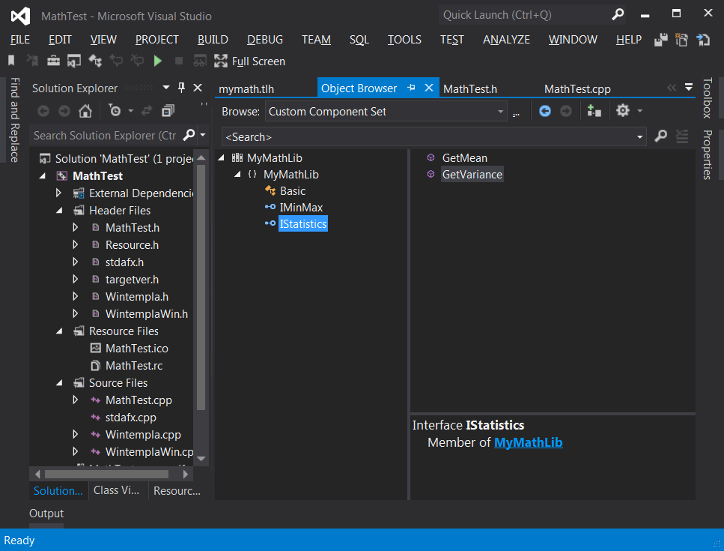
Task: Click the Solution Explorer Forward arrow
Action: pyautogui.click(x=64, y=111)
